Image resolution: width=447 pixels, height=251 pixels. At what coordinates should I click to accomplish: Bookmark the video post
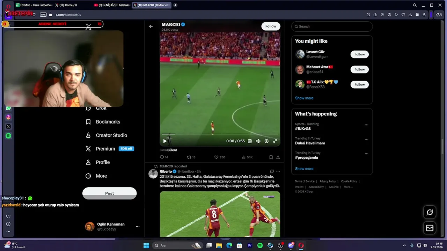[271, 157]
